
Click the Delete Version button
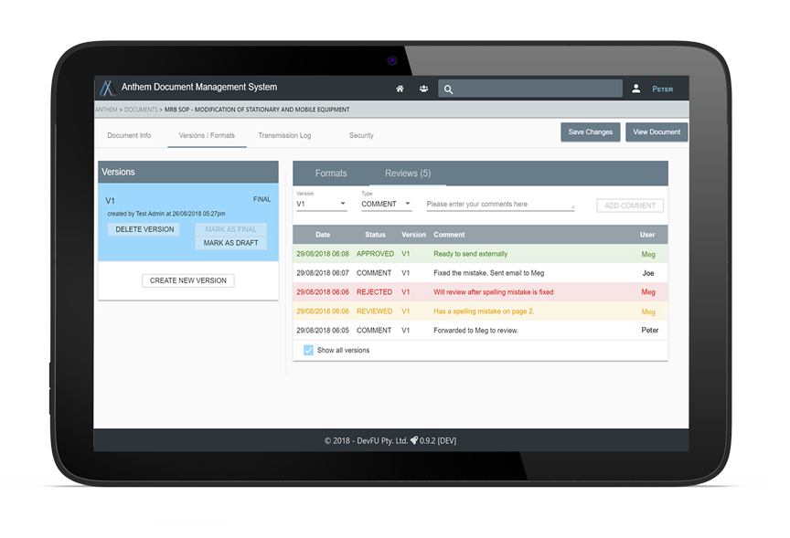click(144, 230)
